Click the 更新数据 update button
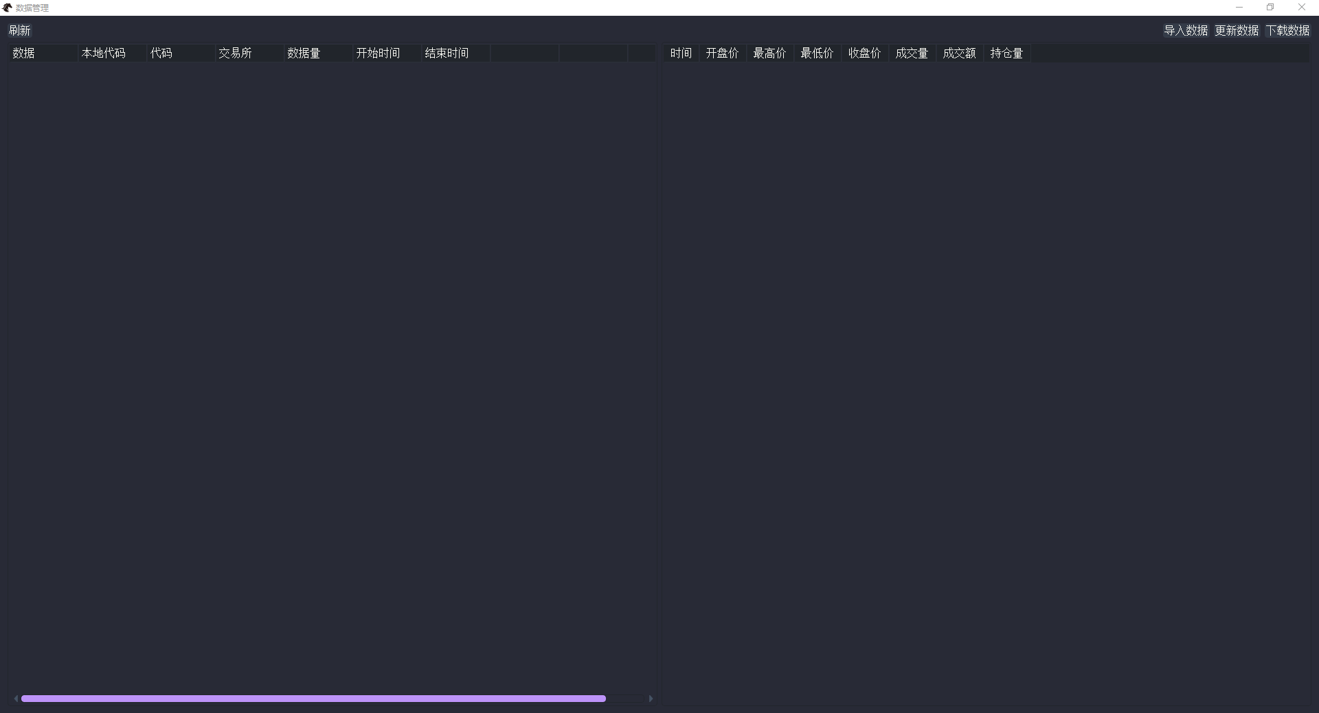This screenshot has height=713, width=1319. click(x=1237, y=30)
